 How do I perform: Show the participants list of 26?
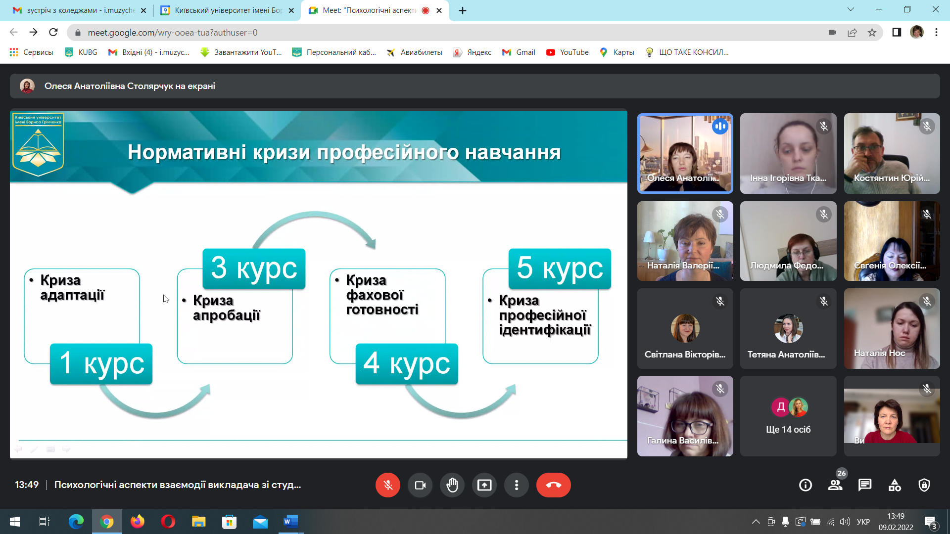click(x=835, y=485)
